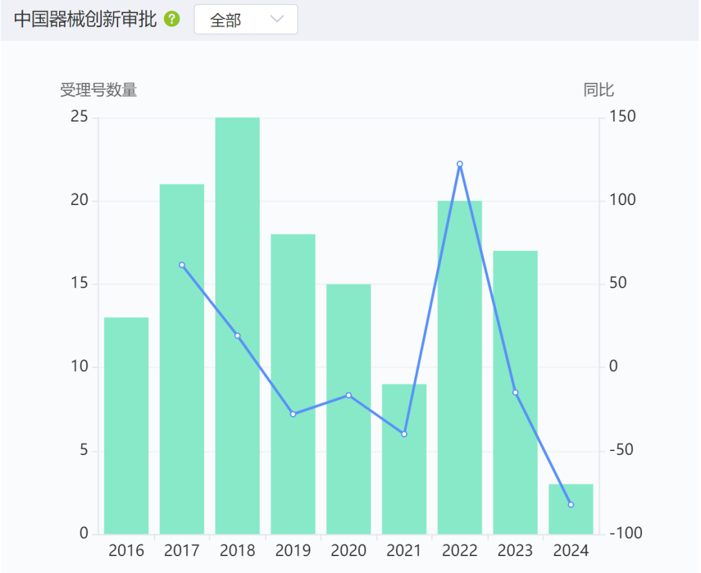Click the 2023 line data point
701x573 pixels.
click(x=515, y=393)
